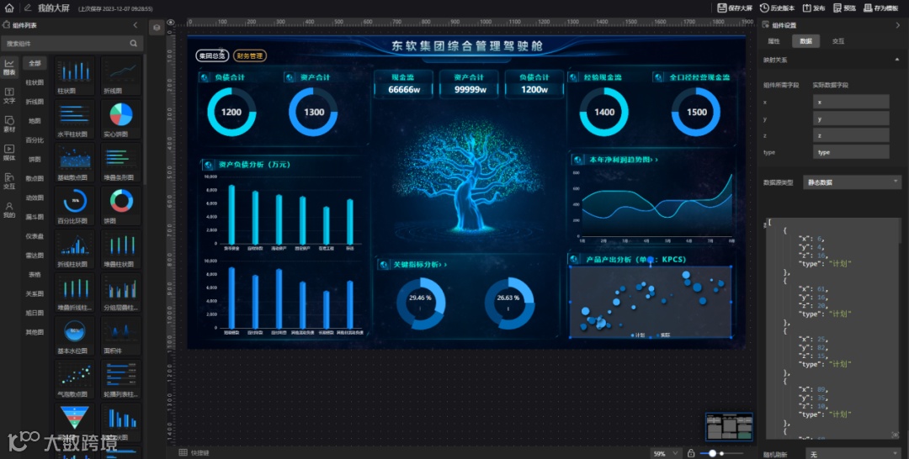Image resolution: width=909 pixels, height=459 pixels.
Task: Add 堆叠柱状图 stacked column component
Action: coord(121,249)
